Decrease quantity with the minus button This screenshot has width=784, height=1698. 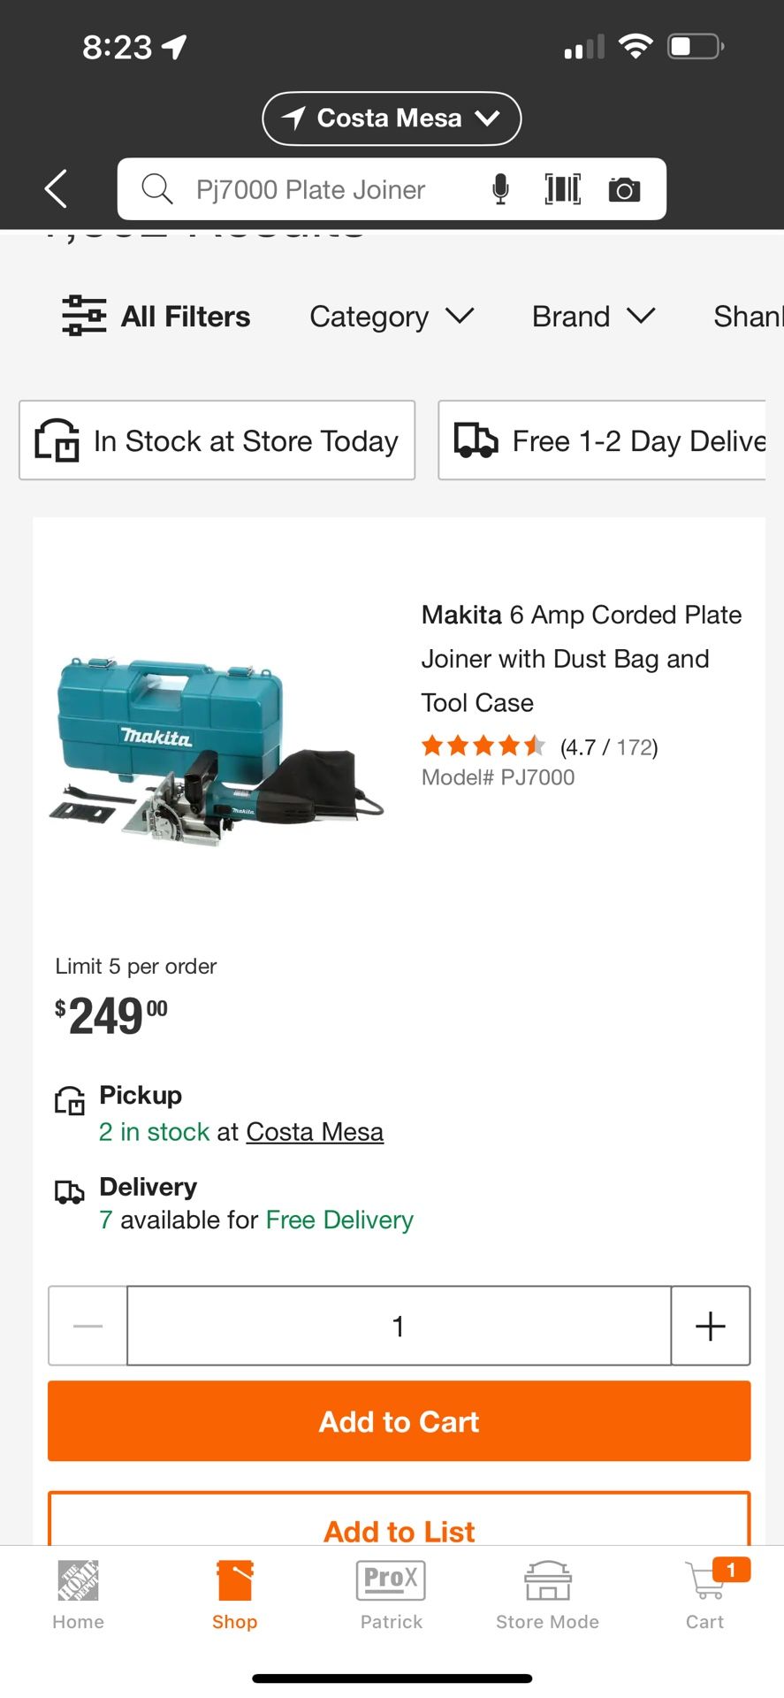pyautogui.click(x=88, y=1326)
